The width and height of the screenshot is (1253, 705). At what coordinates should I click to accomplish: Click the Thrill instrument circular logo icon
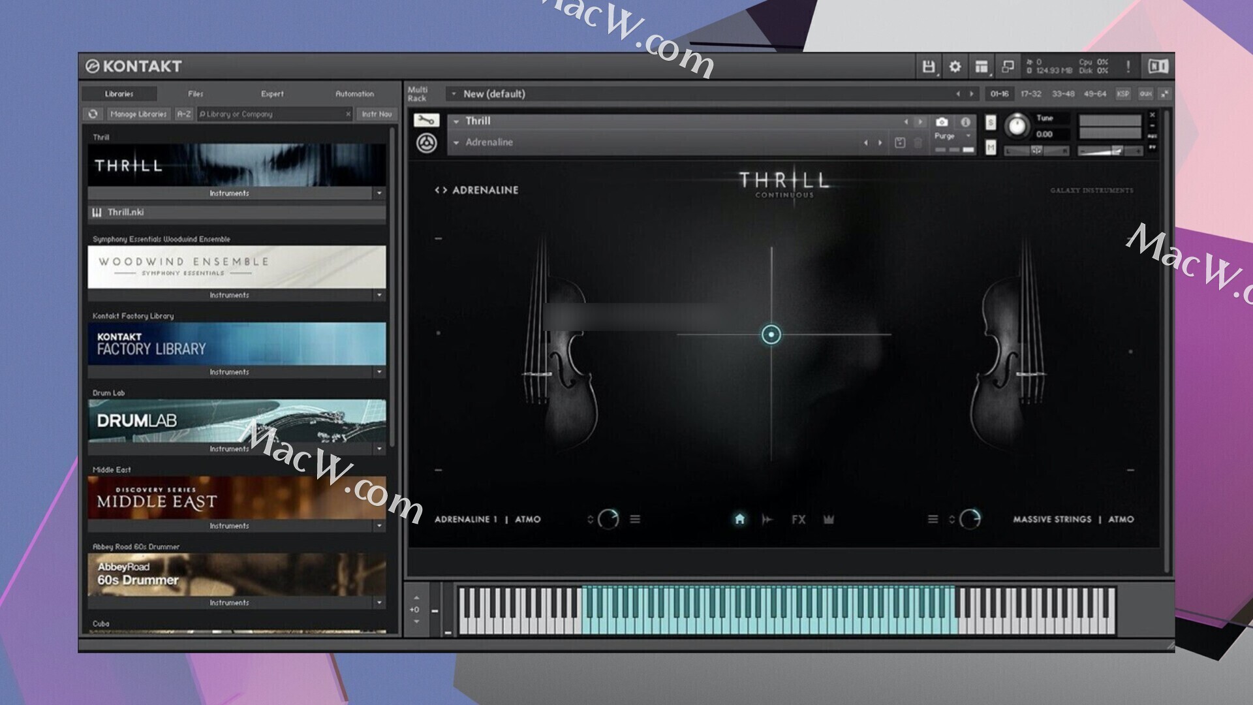click(x=427, y=143)
